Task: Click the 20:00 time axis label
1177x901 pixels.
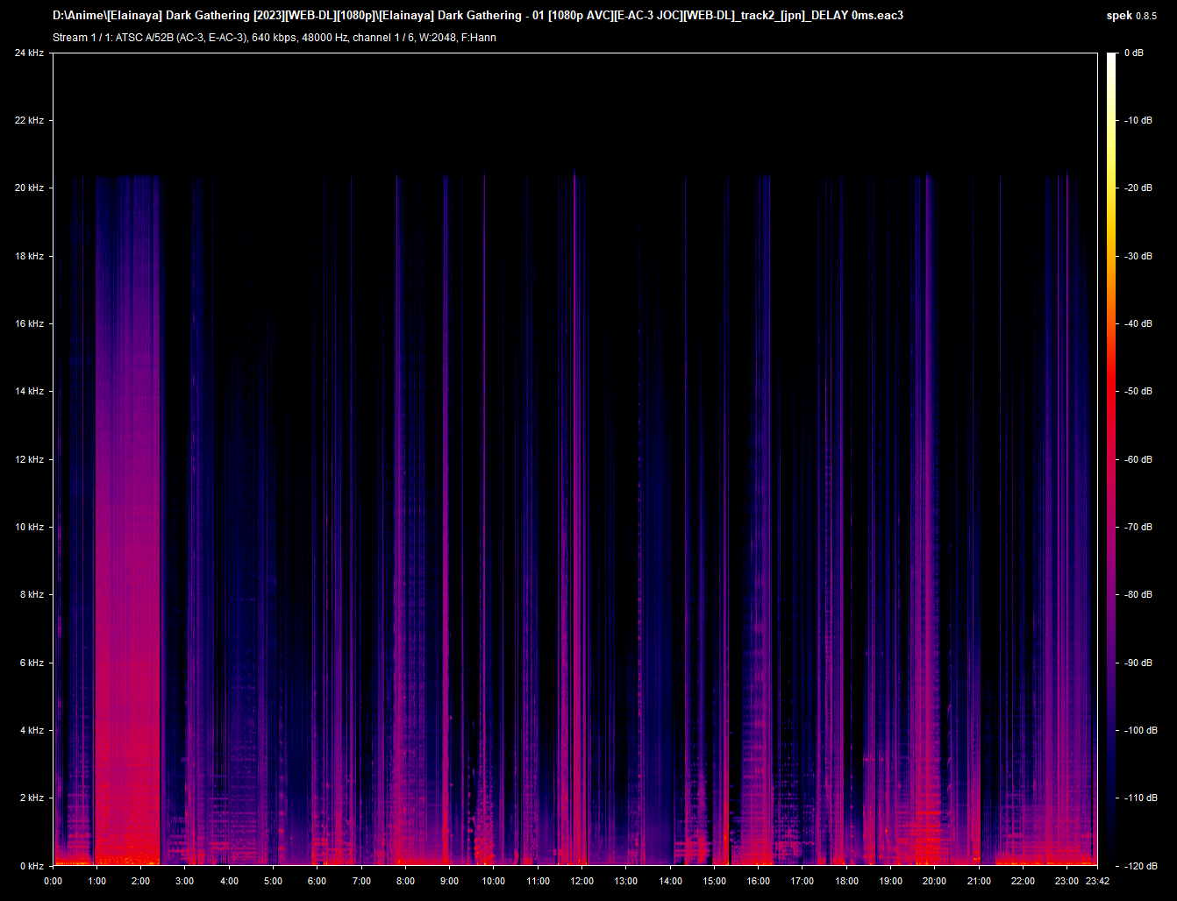Action: [934, 881]
